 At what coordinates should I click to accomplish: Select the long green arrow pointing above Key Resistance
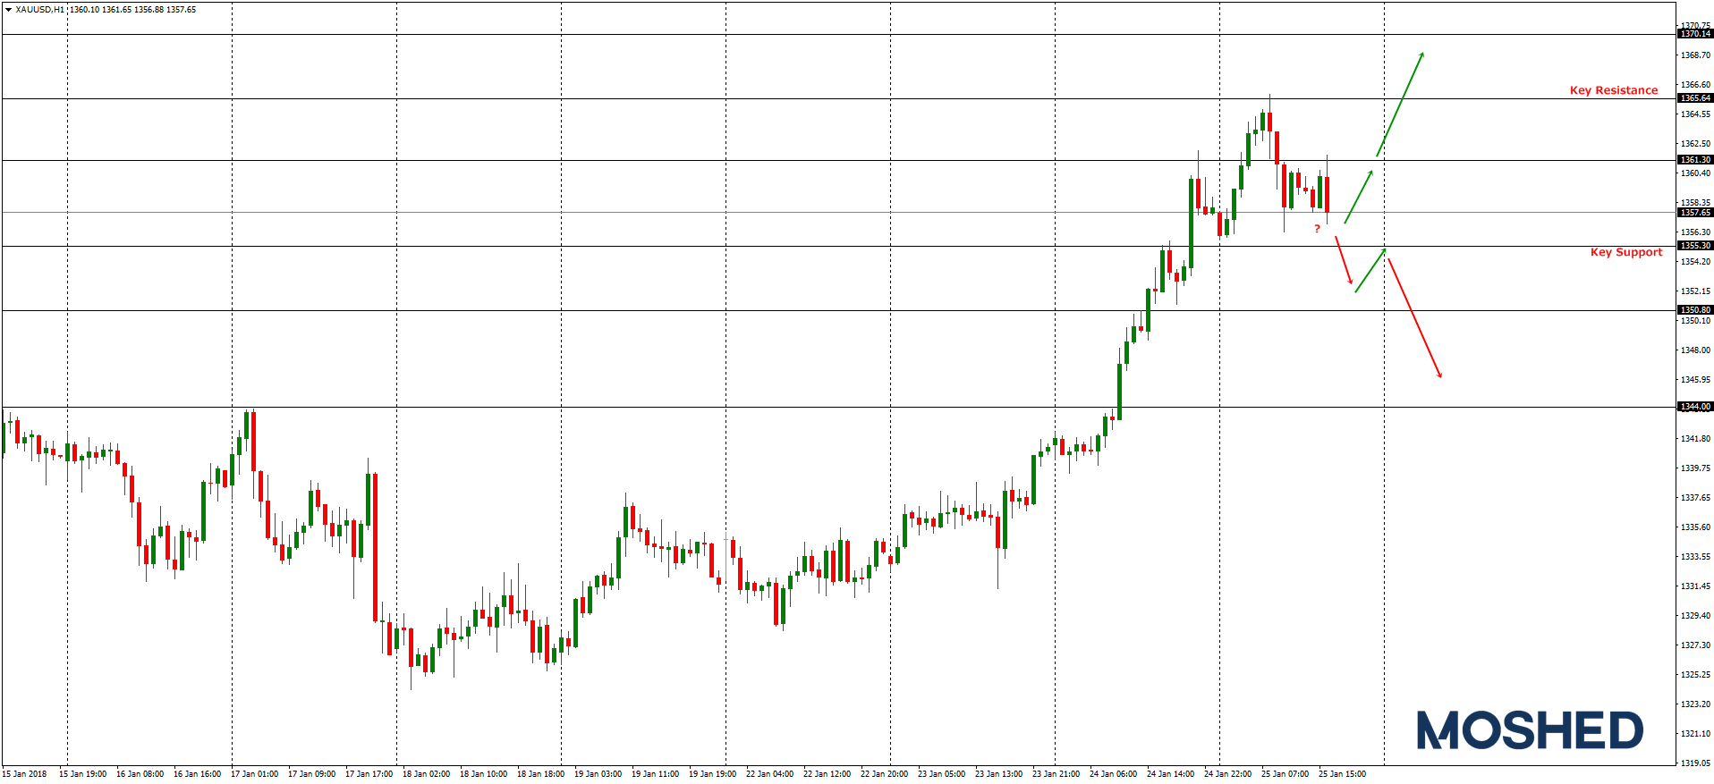click(x=1400, y=104)
